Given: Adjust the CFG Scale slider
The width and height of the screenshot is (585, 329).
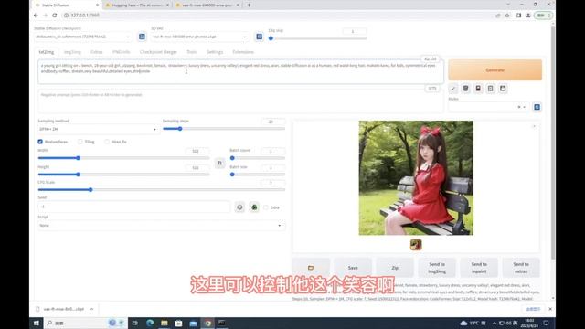Looking at the screenshot, I should pyautogui.click(x=161, y=189).
